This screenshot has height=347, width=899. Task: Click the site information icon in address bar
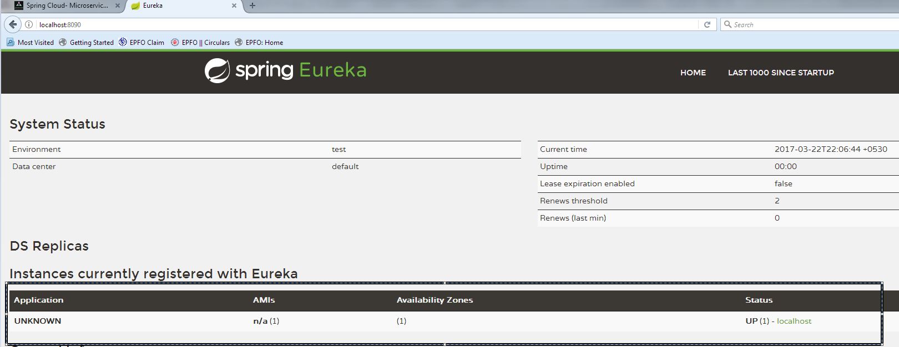(x=29, y=24)
